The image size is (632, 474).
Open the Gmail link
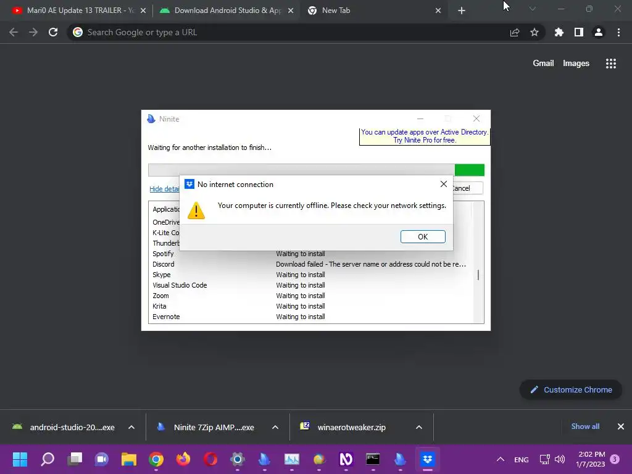click(543, 64)
